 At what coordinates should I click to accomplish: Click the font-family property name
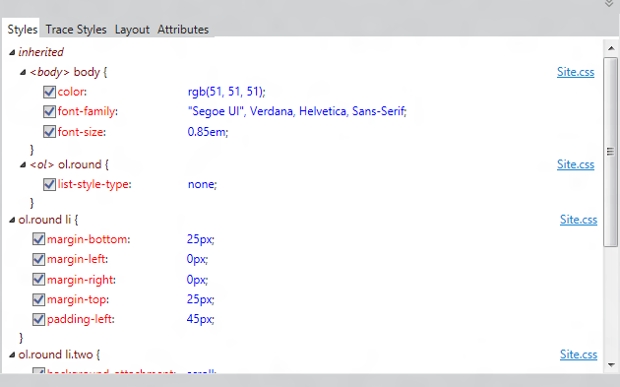pos(88,111)
